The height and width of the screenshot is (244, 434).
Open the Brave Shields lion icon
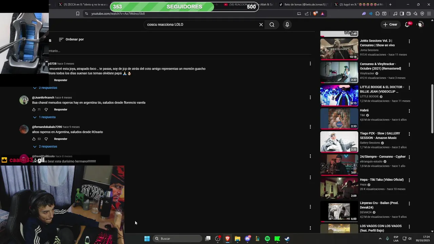coord(315,14)
